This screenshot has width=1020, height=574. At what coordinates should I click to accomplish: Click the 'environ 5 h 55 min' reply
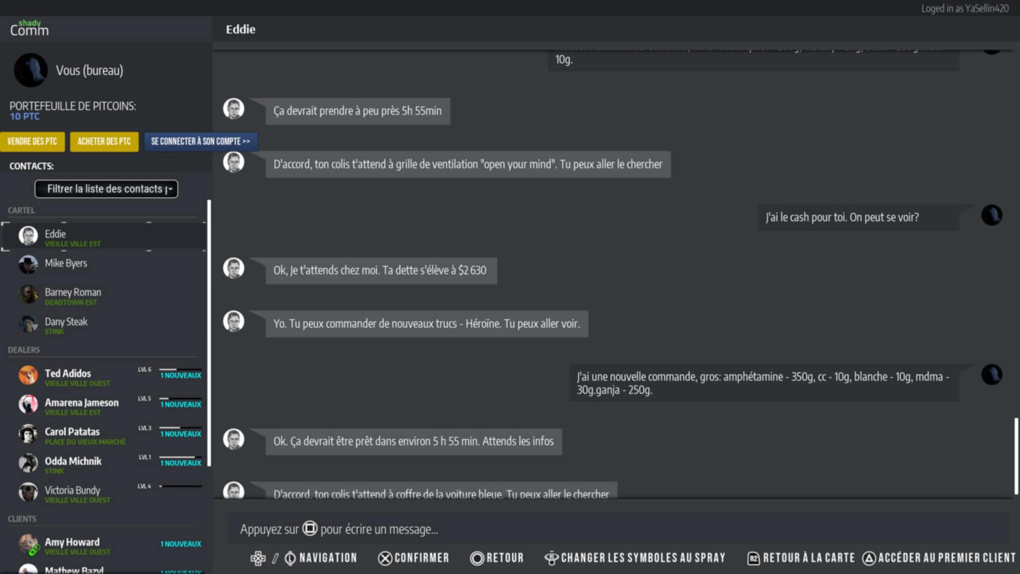click(413, 441)
